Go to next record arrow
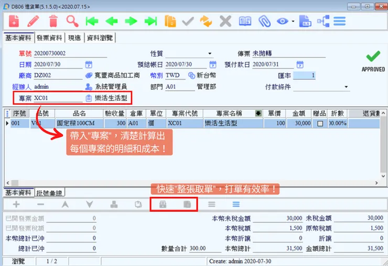Image resolution: width=388 pixels, height=266 pixels. click(131, 21)
